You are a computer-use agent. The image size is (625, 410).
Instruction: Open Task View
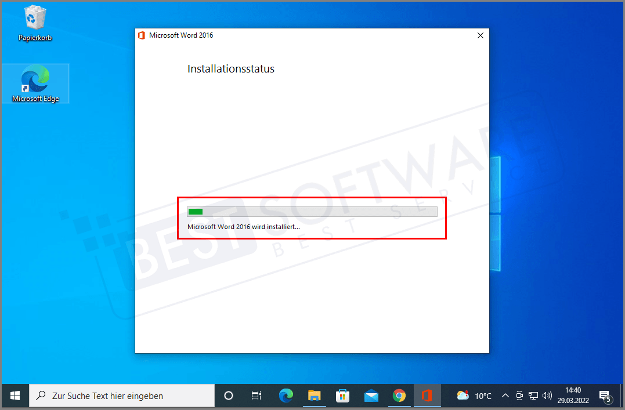256,396
